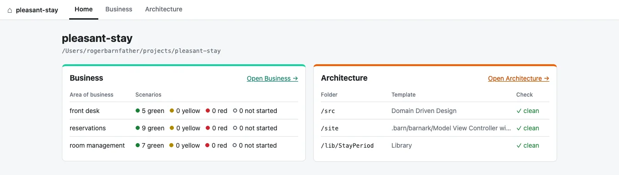Screen dimensions: 619x175
Task: Select the front desk business area
Action: click(x=85, y=111)
